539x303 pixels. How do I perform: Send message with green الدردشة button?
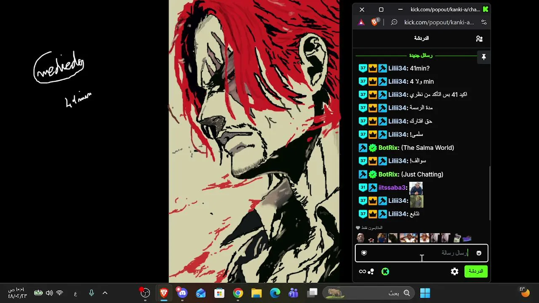tap(476, 271)
